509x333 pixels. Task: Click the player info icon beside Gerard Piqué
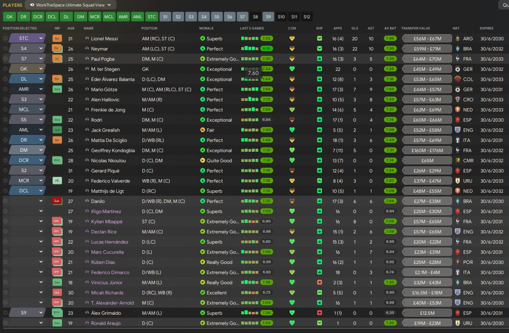(x=87, y=171)
